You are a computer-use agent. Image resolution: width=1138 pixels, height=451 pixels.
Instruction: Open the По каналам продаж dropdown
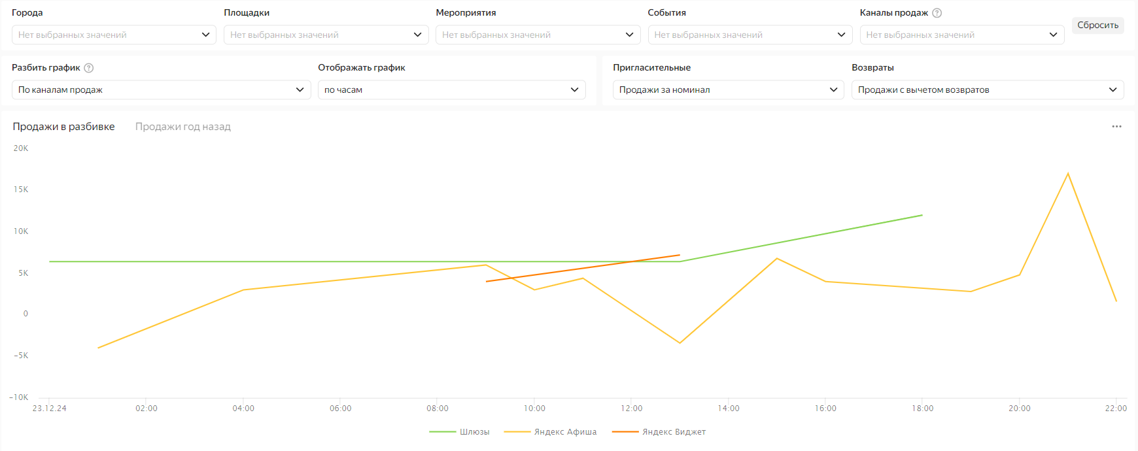(x=161, y=90)
